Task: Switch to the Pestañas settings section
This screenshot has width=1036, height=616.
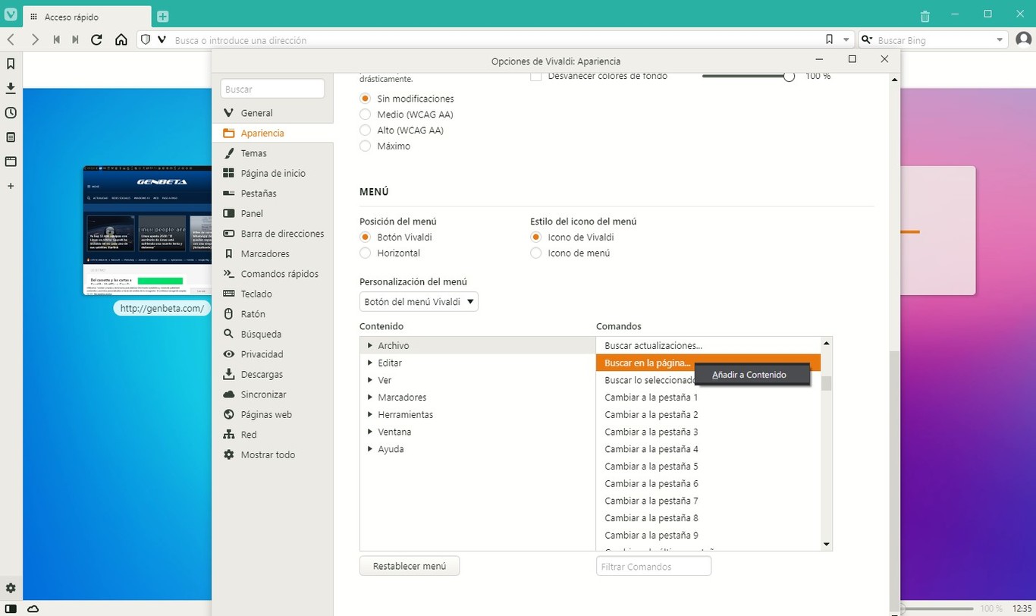Action: pos(259,193)
